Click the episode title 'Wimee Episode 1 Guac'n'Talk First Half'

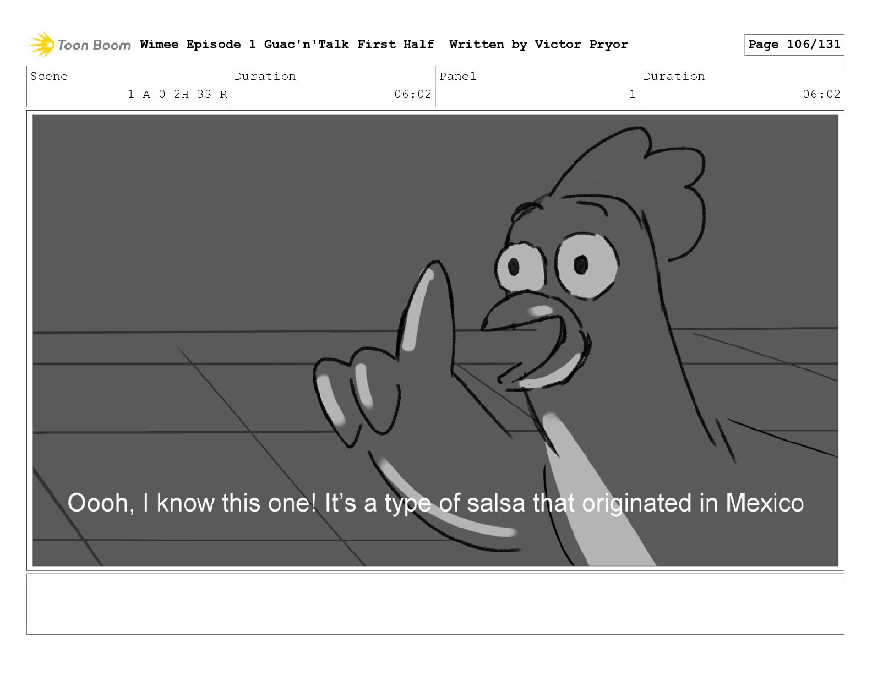coord(287,45)
